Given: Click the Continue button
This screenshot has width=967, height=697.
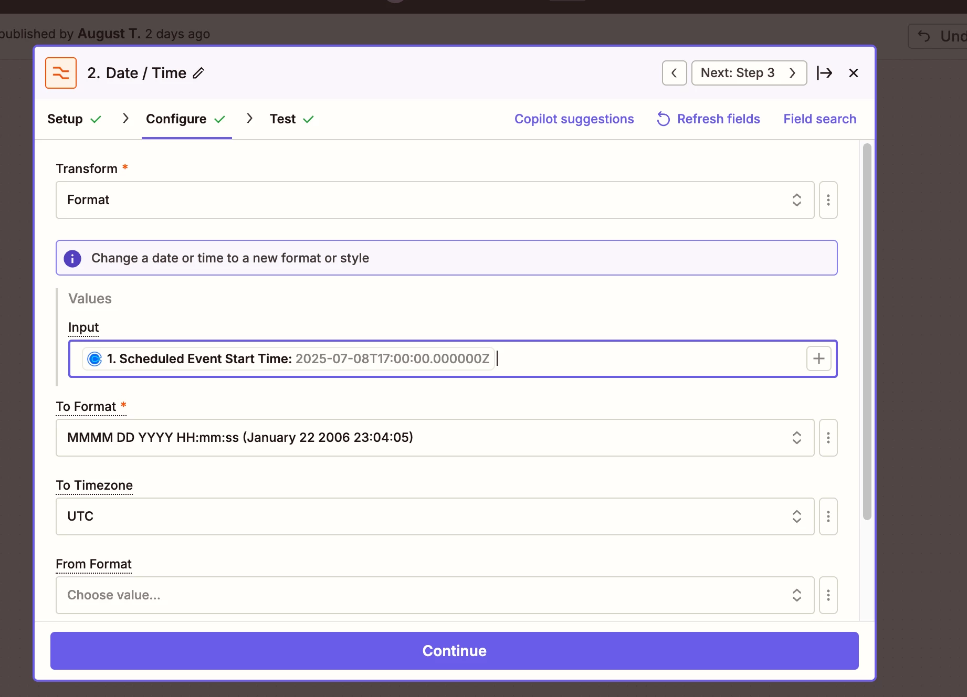Looking at the screenshot, I should pos(454,651).
